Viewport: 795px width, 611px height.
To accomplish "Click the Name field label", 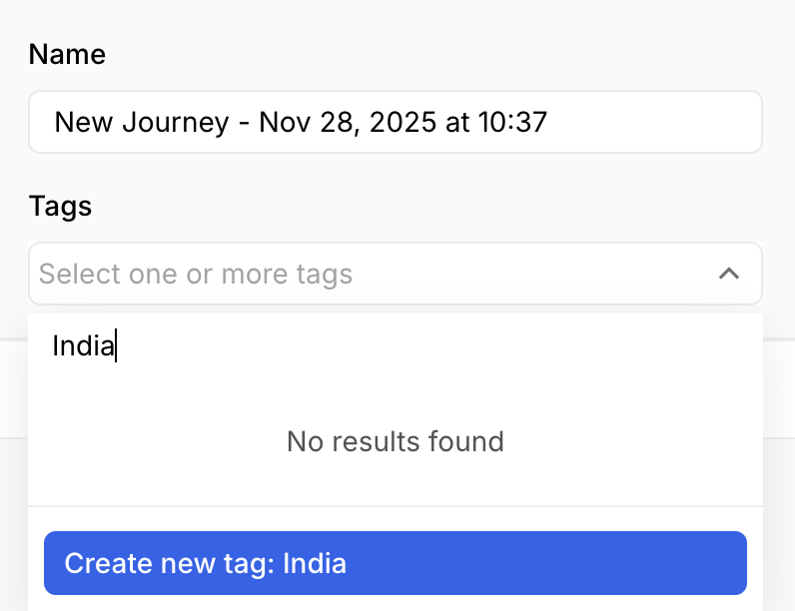I will (67, 54).
